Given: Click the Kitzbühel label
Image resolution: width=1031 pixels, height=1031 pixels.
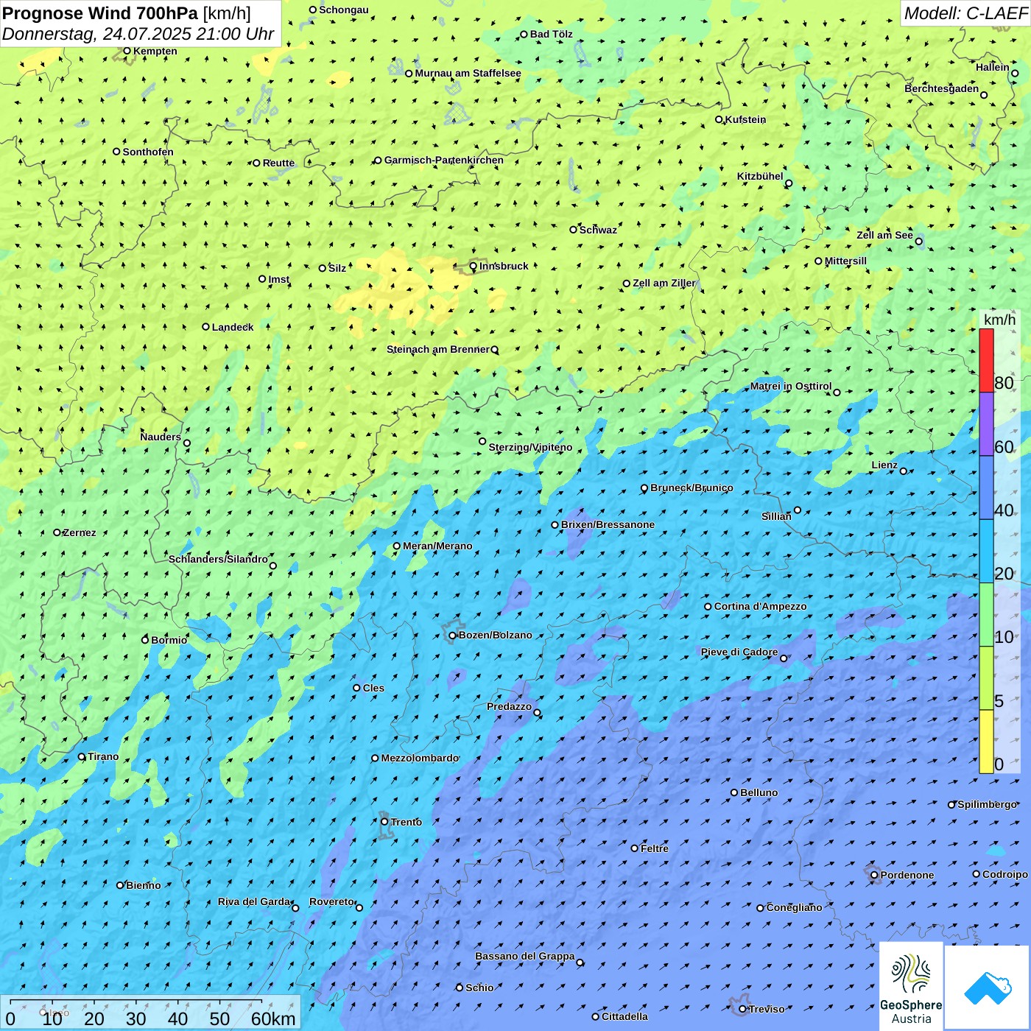Looking at the screenshot, I should [760, 176].
